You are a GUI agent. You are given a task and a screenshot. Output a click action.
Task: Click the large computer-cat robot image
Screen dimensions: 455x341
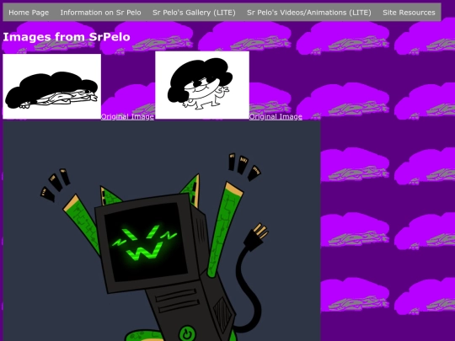162,231
